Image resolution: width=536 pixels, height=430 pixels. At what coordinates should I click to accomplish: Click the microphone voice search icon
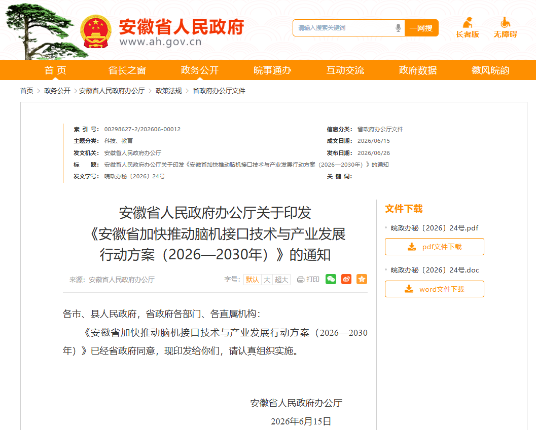pos(398,28)
